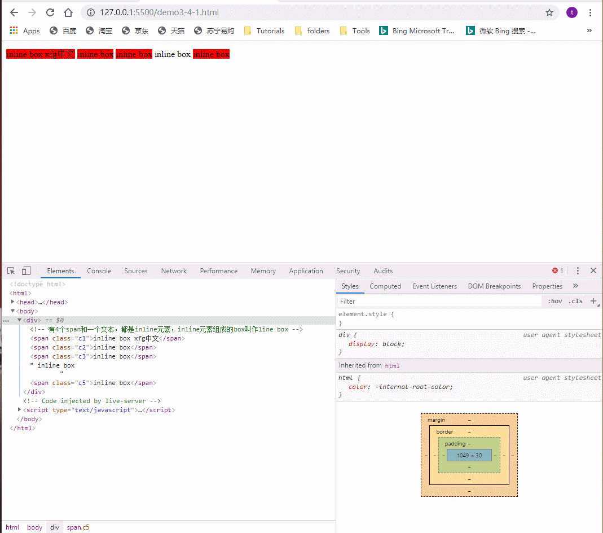The width and height of the screenshot is (603, 533).
Task: Switch to the Audits tab
Action: pyautogui.click(x=383, y=271)
